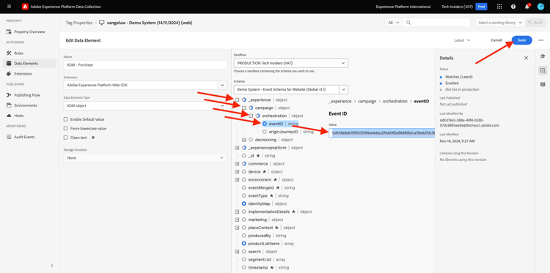Select the originJourneyID radio circle
550x273 pixels.
pyautogui.click(x=265, y=132)
